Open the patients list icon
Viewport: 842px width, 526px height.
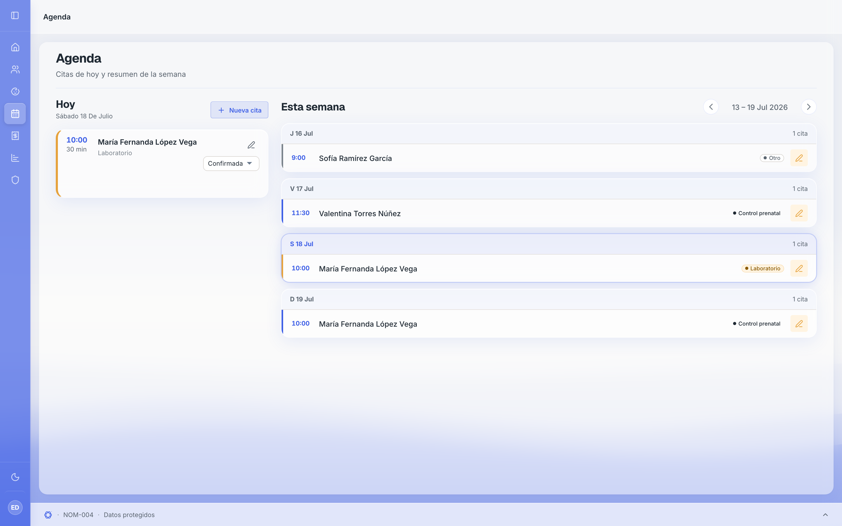click(15, 69)
